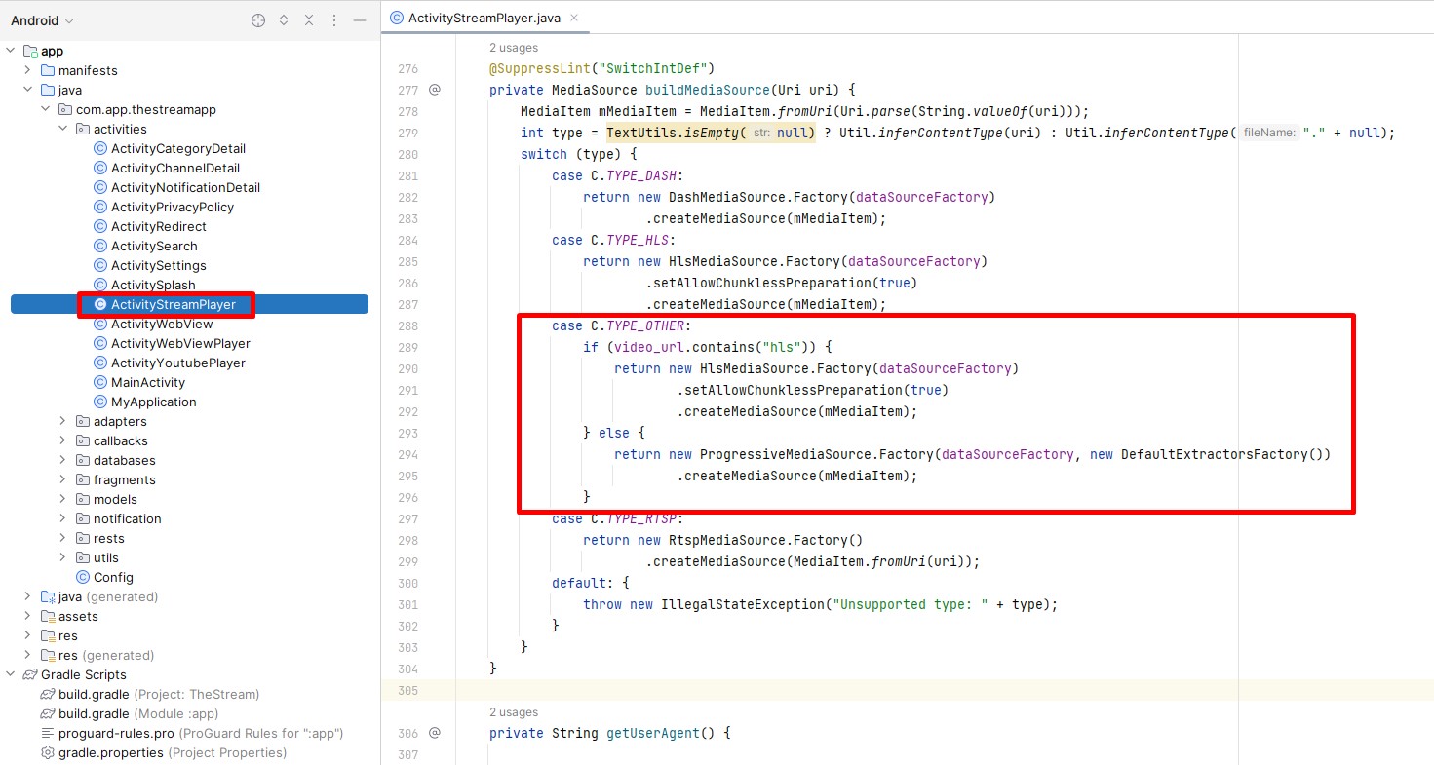Click the Gradle Scripts elephant icon

tap(30, 674)
